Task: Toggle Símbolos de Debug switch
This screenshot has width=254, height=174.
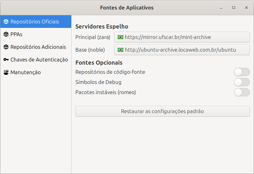Action: click(x=242, y=82)
